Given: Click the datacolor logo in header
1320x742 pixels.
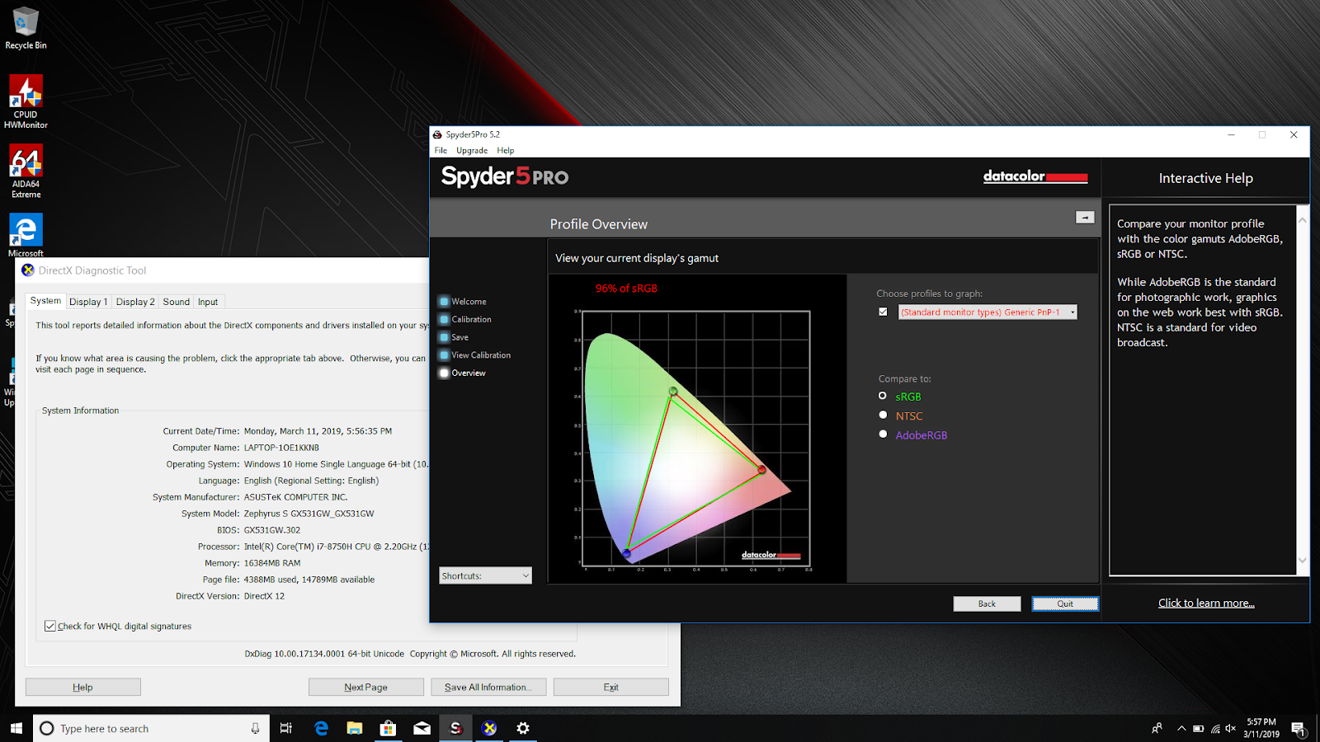Looking at the screenshot, I should [x=1035, y=176].
